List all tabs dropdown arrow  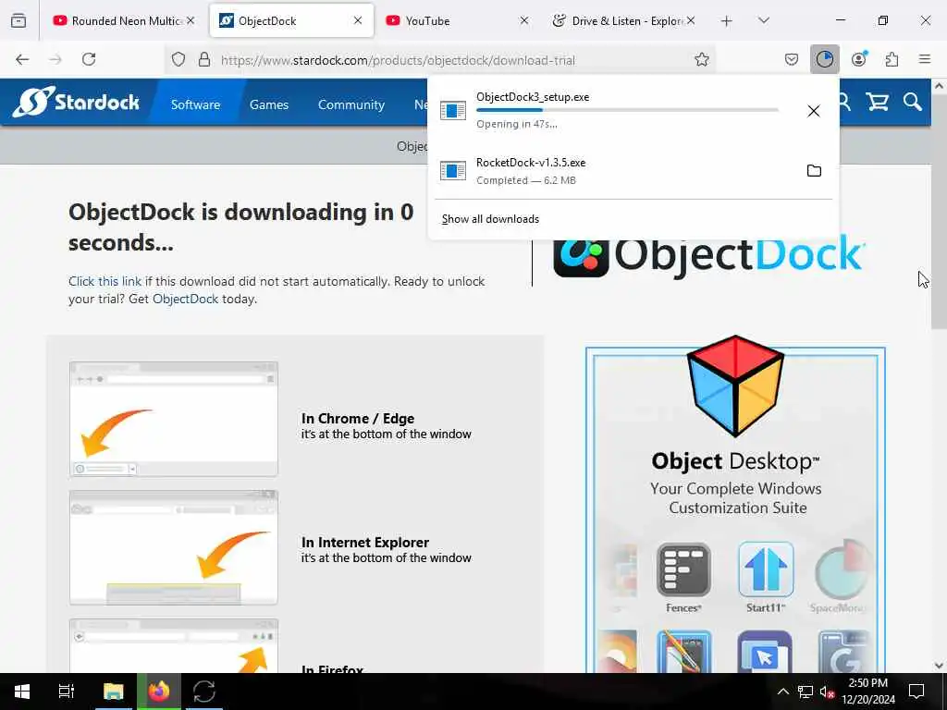pyautogui.click(x=763, y=20)
